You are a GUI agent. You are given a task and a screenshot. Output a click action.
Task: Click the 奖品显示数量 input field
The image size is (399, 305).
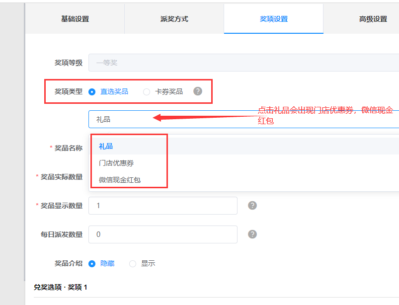tap(162, 206)
